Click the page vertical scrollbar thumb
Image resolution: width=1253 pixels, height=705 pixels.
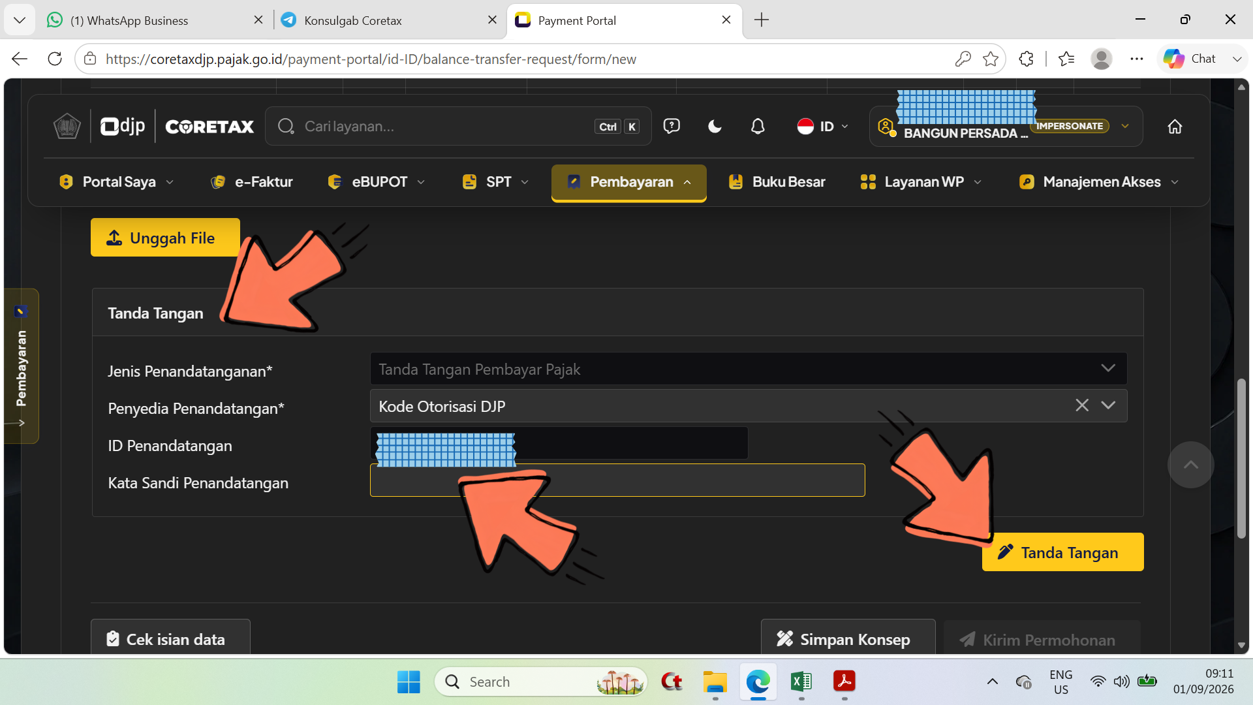click(1241, 458)
